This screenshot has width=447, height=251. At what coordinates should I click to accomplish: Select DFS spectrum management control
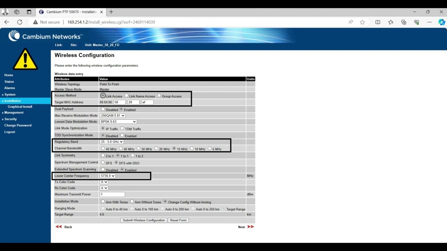[x=103, y=162]
